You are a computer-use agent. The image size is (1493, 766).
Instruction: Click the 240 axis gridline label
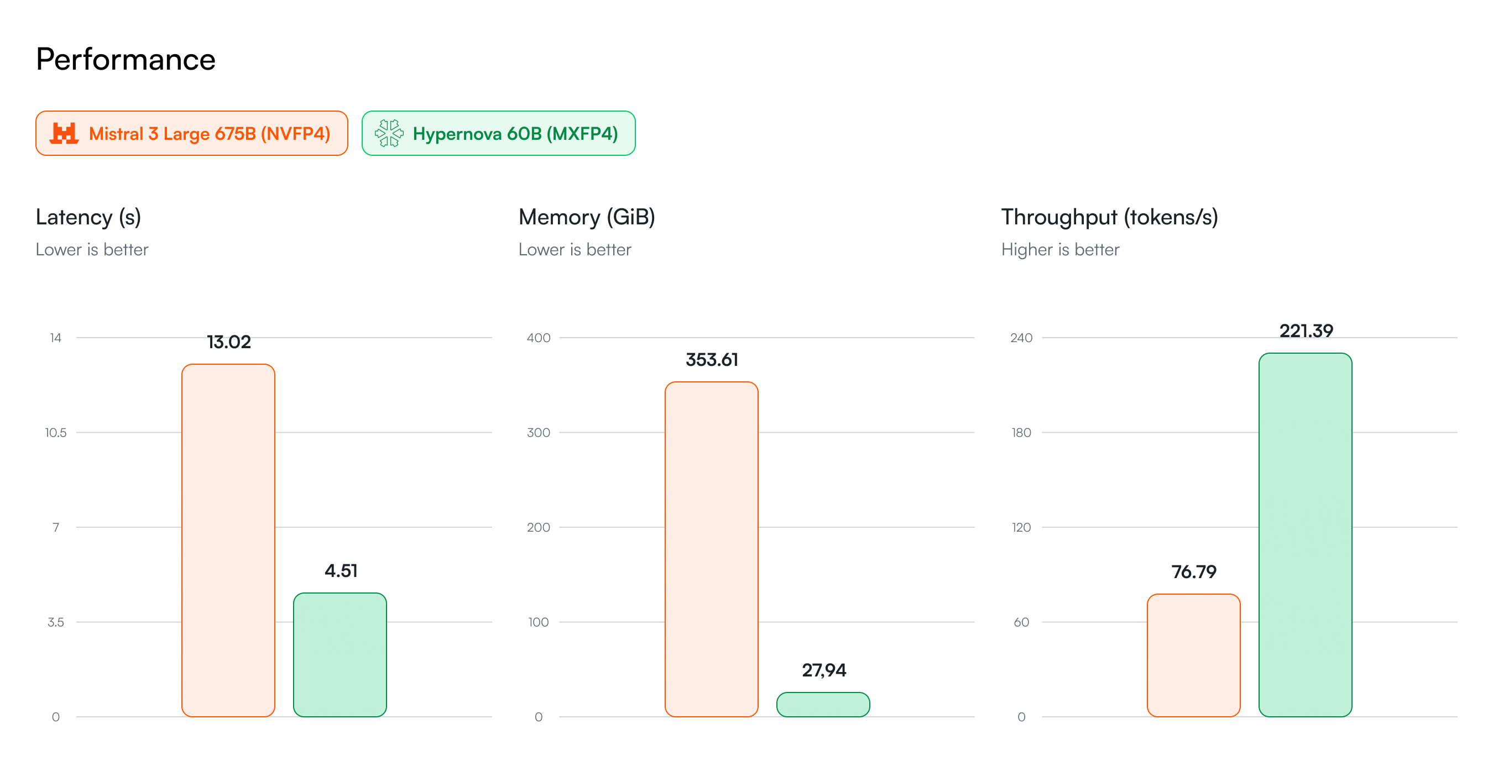tap(1022, 337)
